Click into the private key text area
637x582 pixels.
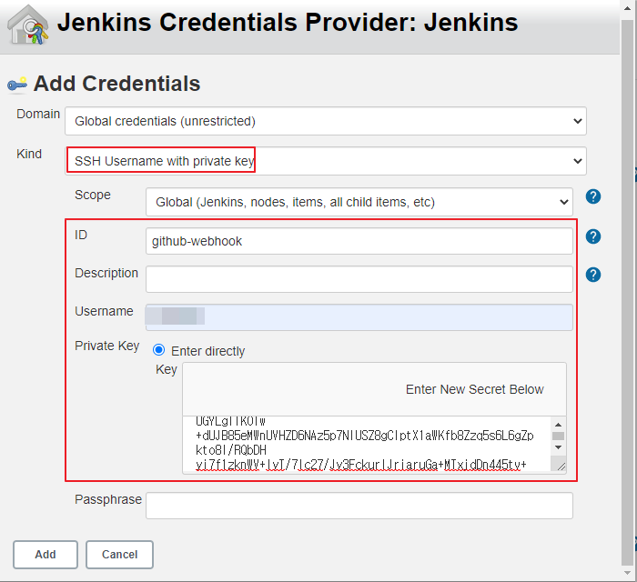[x=368, y=444]
